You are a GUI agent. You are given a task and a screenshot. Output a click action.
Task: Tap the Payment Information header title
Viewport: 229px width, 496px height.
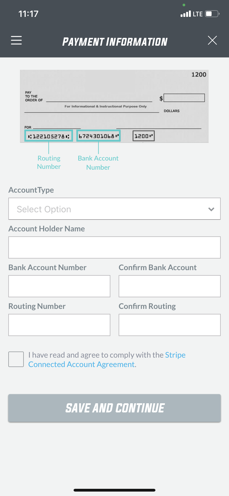coord(115,42)
